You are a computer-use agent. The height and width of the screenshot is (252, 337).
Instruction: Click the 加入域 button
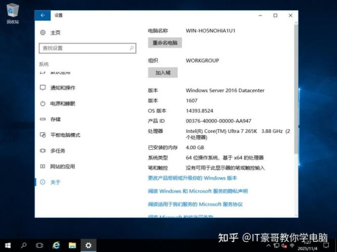click(163, 73)
